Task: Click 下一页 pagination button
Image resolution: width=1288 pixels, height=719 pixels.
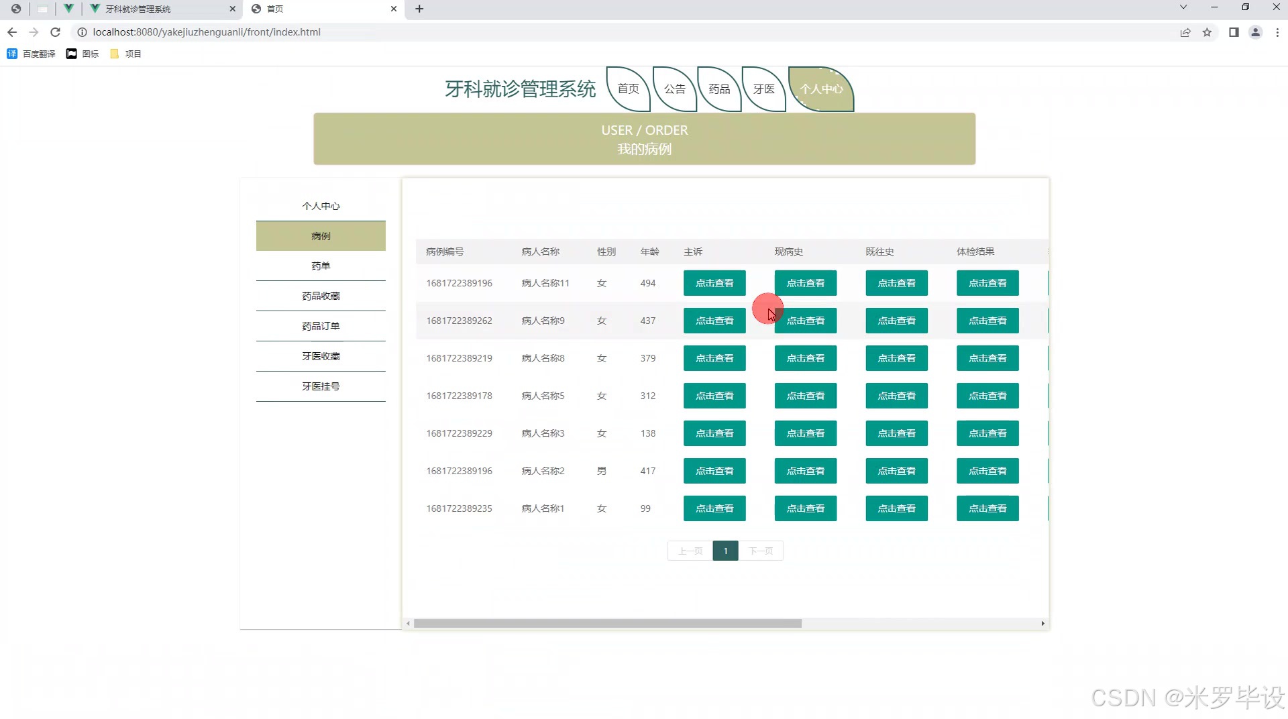Action: [761, 551]
